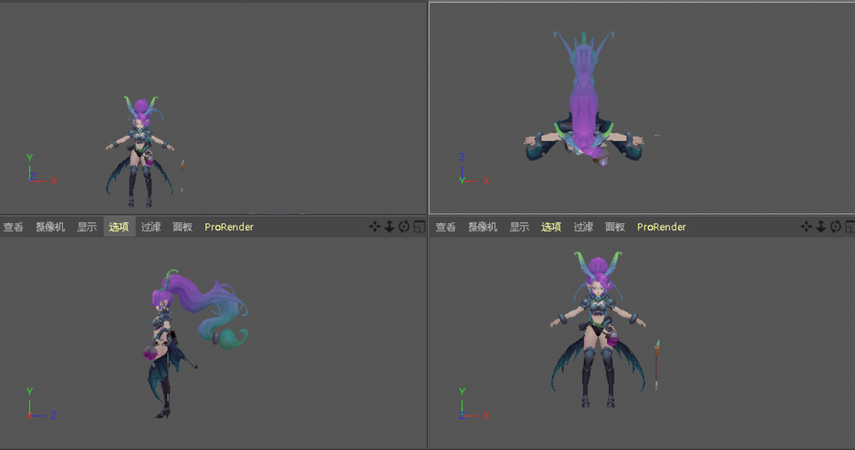Open ProRender menu in right viewport bar
This screenshot has height=450, width=855.
661,227
